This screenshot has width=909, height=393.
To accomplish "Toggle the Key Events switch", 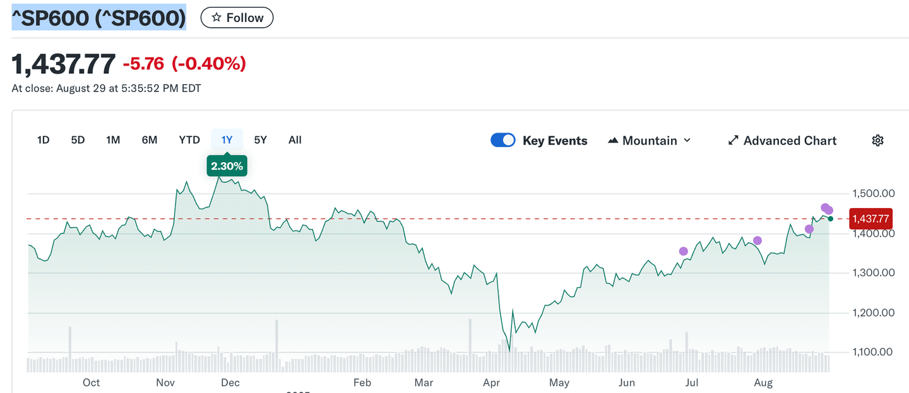I will click(x=503, y=141).
